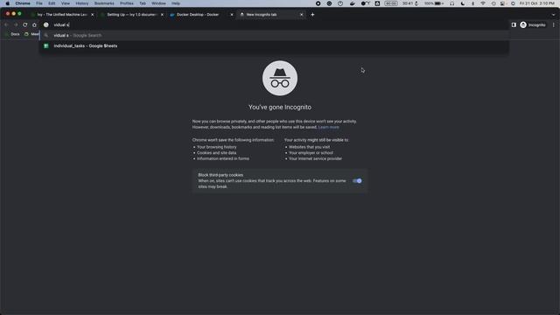Click the Wi-Fi icon in the menu bar
The image size is (560, 315).
pyautogui.click(x=483, y=3)
